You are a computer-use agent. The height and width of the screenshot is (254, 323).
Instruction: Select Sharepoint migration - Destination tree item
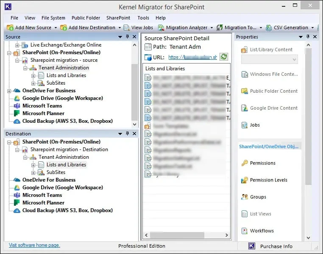click(69, 149)
